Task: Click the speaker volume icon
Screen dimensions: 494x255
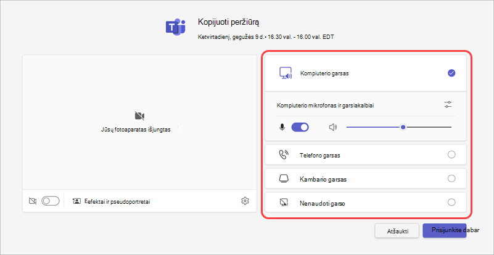Action: pos(332,127)
